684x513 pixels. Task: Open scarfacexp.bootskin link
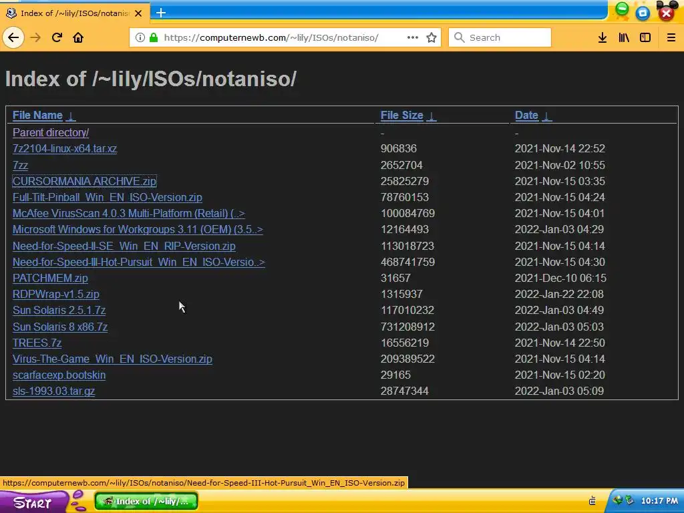point(59,375)
